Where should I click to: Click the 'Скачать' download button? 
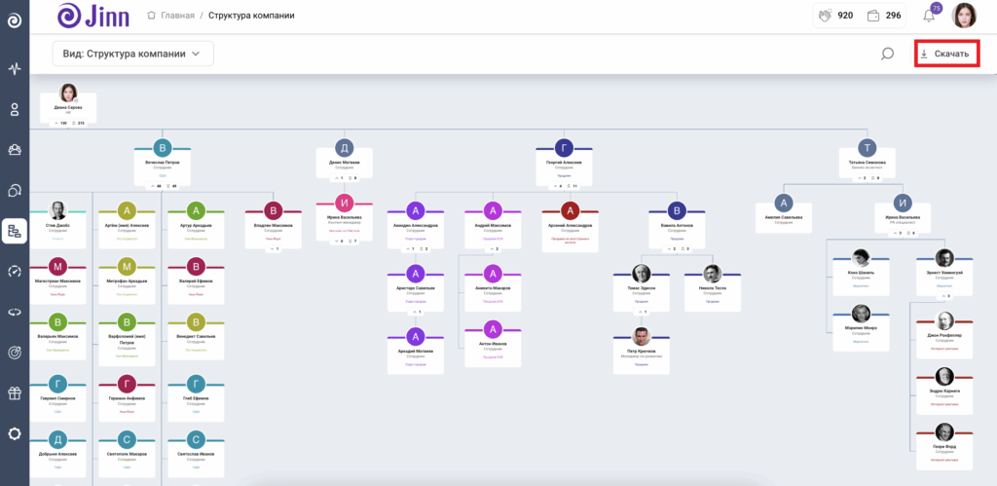[946, 54]
